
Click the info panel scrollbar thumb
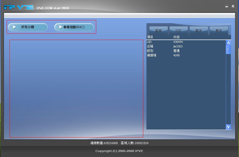228,50
